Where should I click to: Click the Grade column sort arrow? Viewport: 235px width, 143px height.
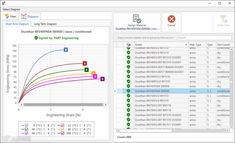(x=186, y=45)
